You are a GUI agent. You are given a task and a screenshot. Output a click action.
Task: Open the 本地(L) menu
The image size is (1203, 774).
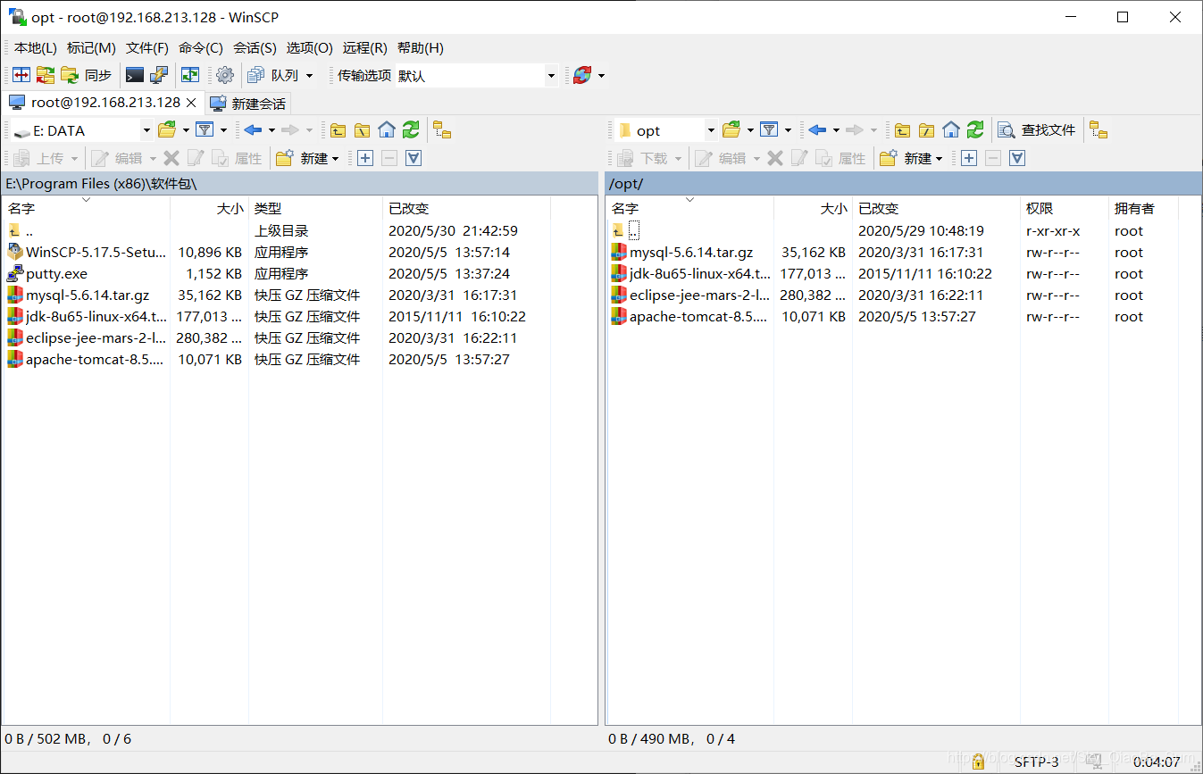tap(36, 48)
